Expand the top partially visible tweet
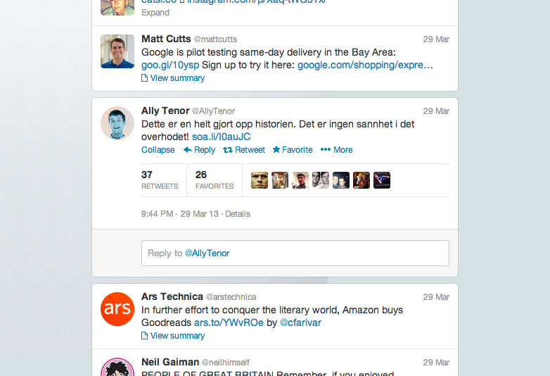 pos(155,13)
